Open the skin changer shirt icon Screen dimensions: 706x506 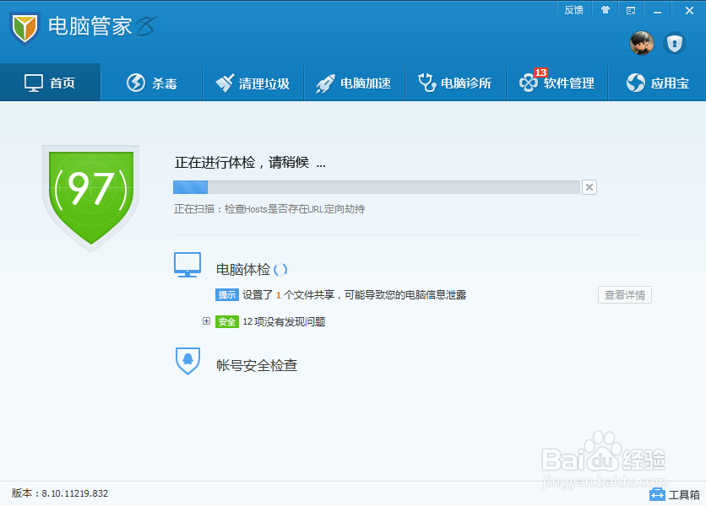(606, 10)
